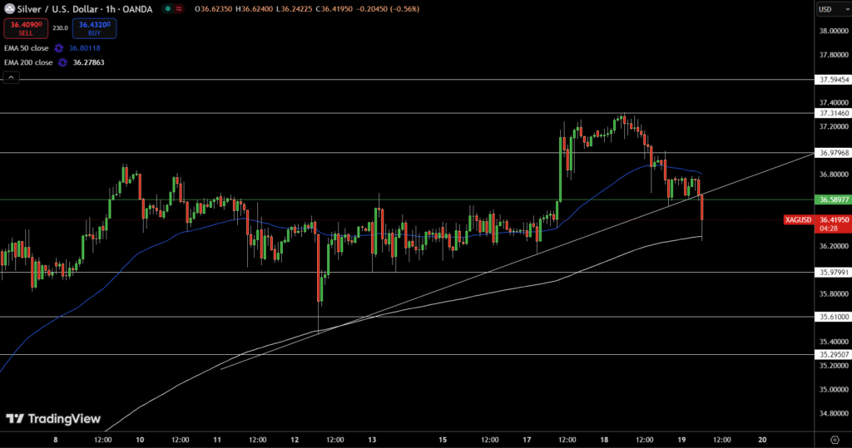Click the 37.59454 price level label
This screenshot has width=852, height=448.
[x=834, y=80]
